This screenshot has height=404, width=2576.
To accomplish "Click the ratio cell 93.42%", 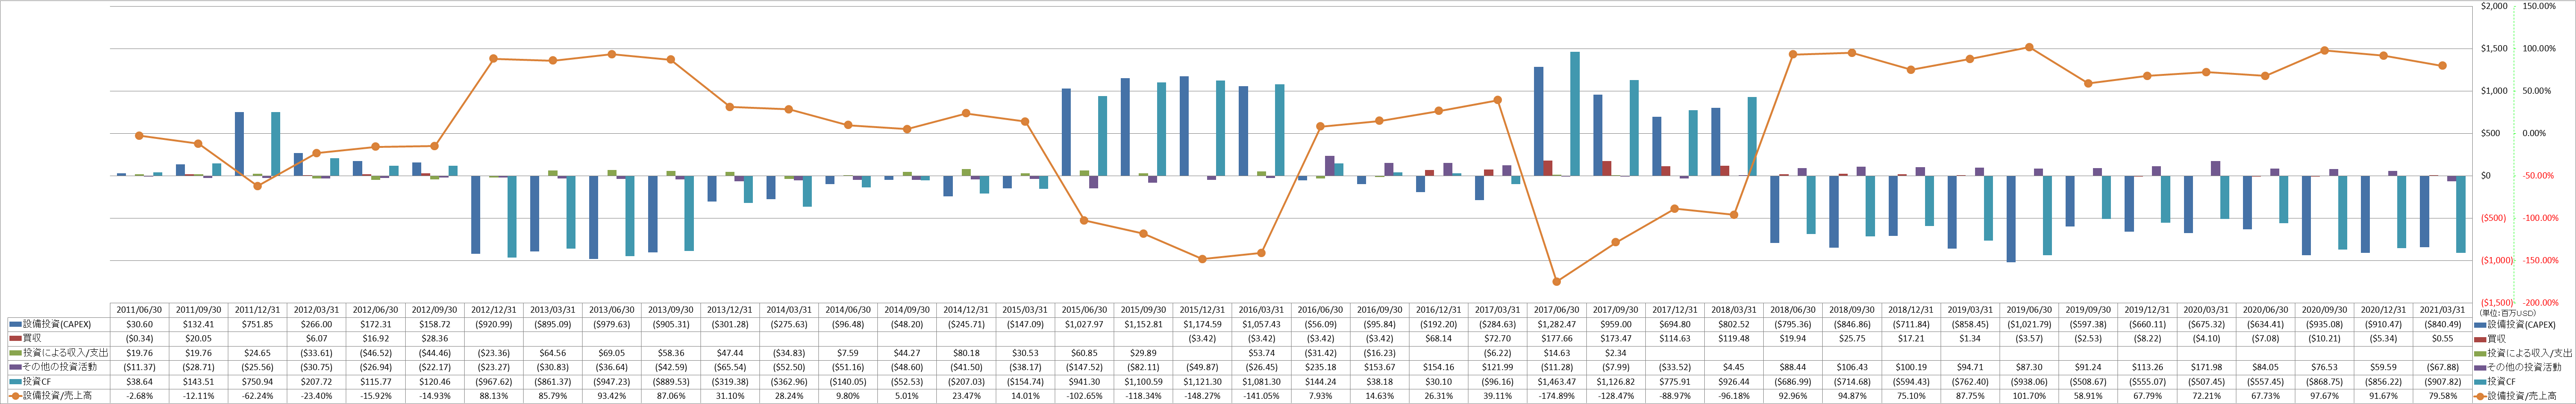I will (x=612, y=396).
